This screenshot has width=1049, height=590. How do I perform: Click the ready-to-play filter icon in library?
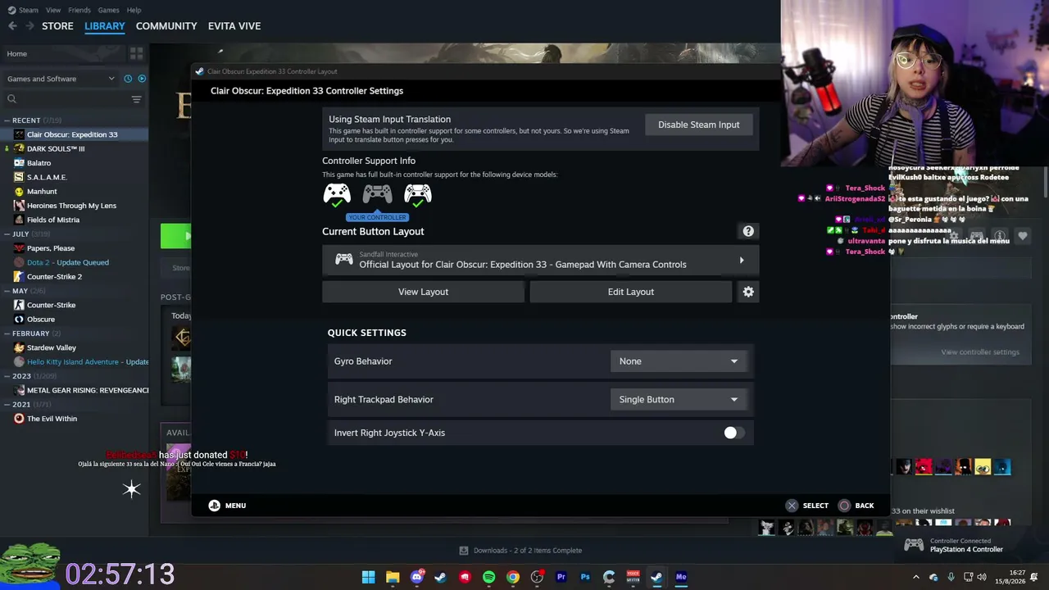142,79
